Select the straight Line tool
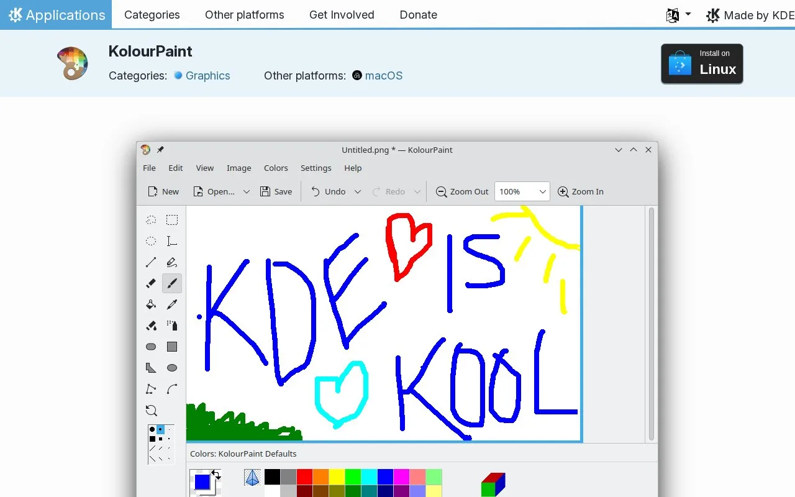 [x=151, y=262]
